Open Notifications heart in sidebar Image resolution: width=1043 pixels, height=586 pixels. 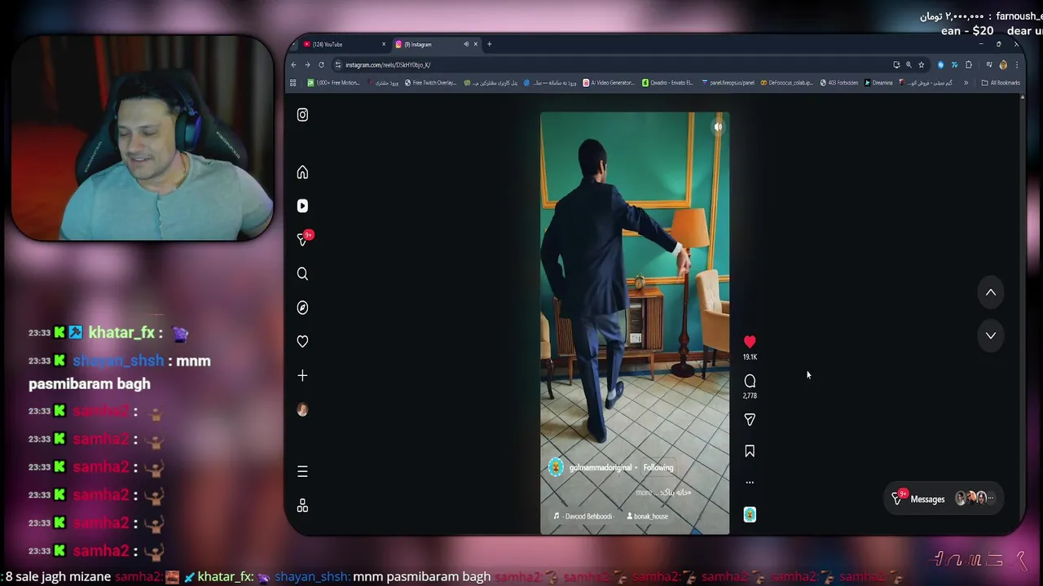(x=302, y=341)
